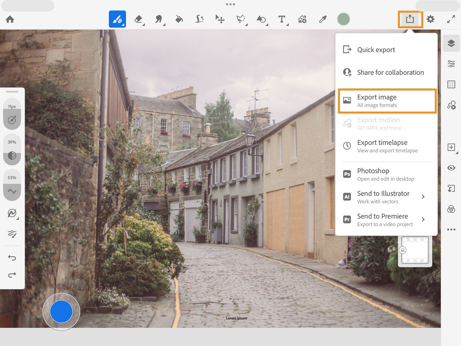Open the Motion panel icon
Image resolution: width=461 pixels, height=346 pixels.
coord(451,105)
